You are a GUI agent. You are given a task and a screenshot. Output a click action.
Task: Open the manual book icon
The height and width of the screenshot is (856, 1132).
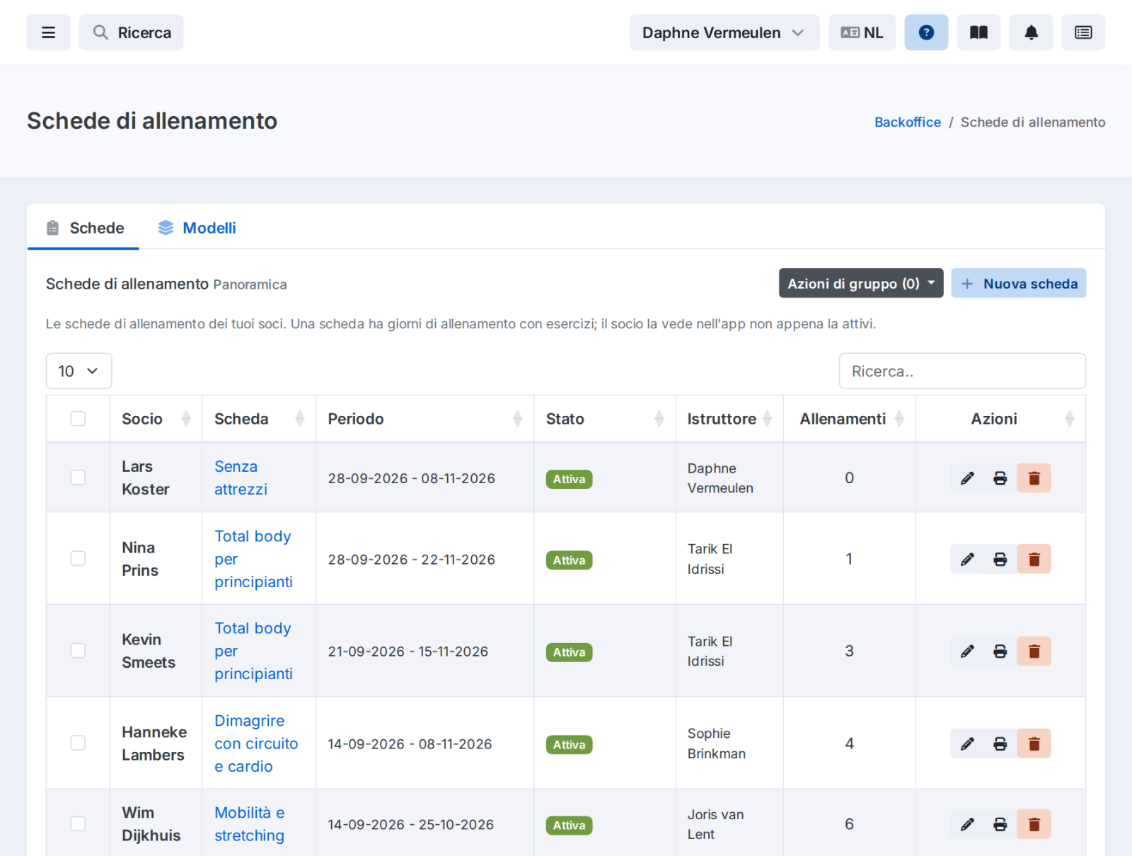click(x=978, y=33)
